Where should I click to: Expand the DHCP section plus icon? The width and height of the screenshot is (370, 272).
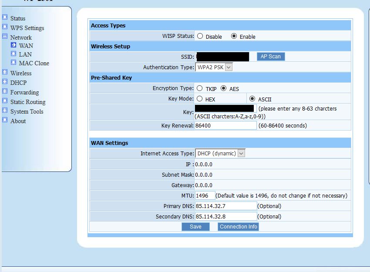5,82
